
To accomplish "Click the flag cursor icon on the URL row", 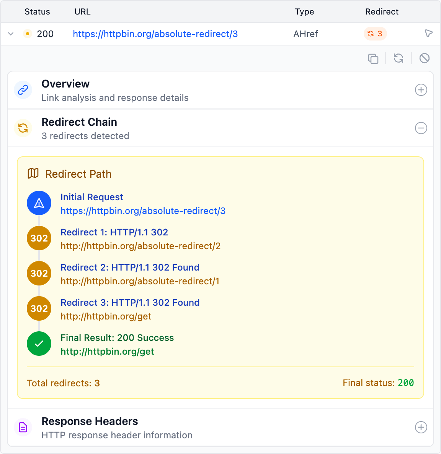I will click(x=429, y=34).
